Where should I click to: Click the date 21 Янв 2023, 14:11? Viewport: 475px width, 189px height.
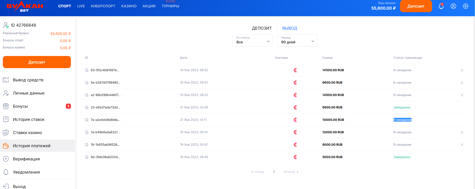click(x=193, y=120)
